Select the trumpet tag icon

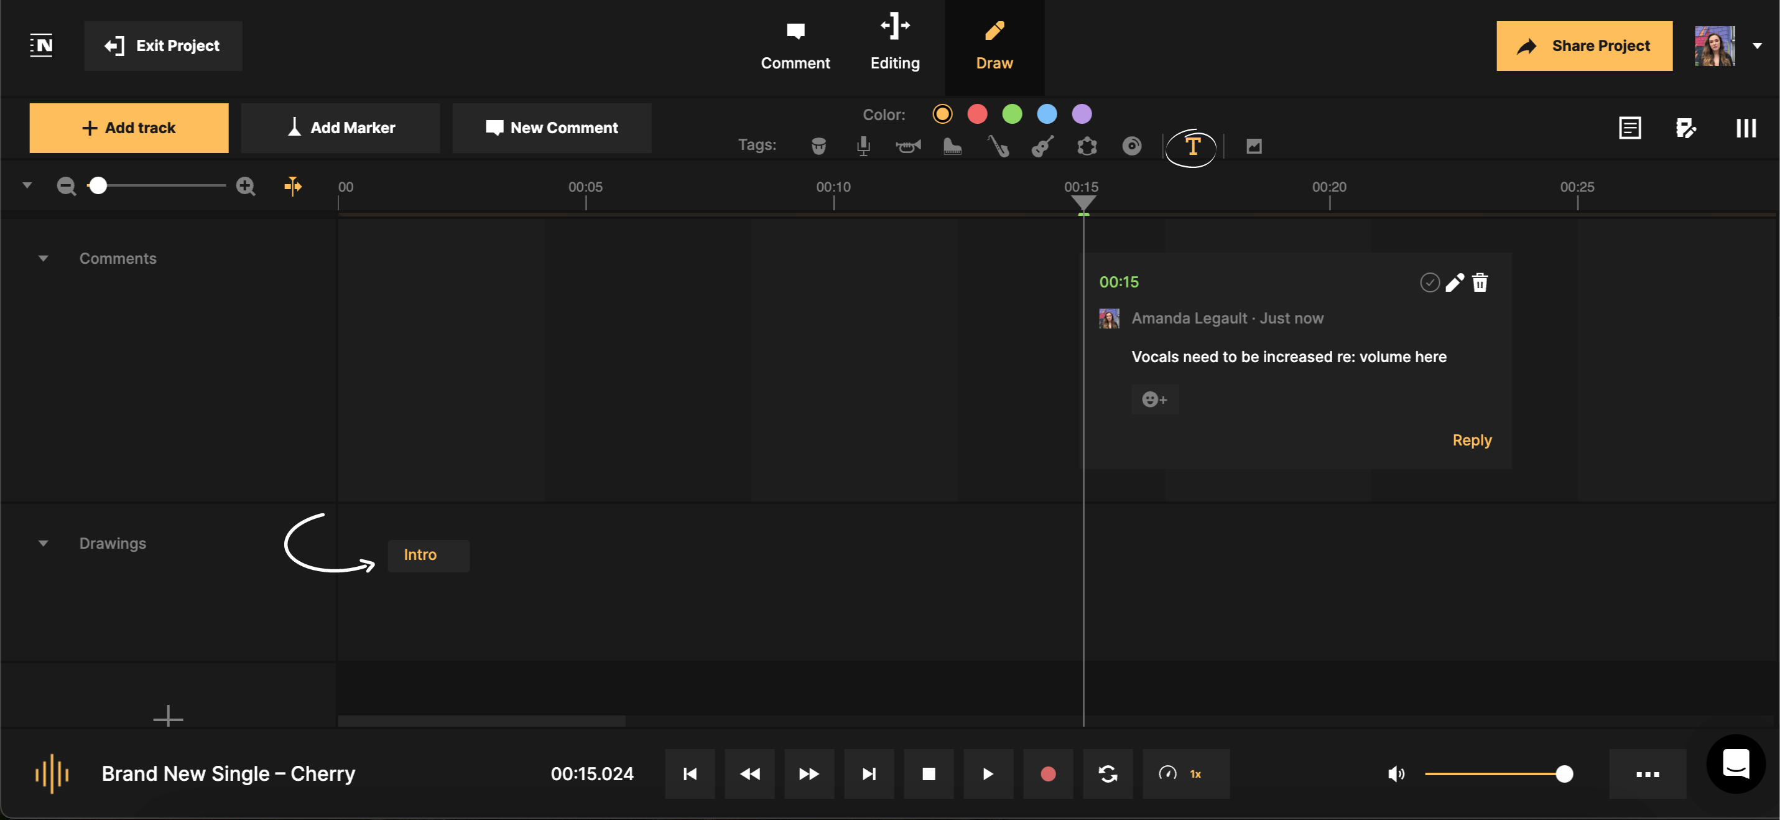[908, 145]
